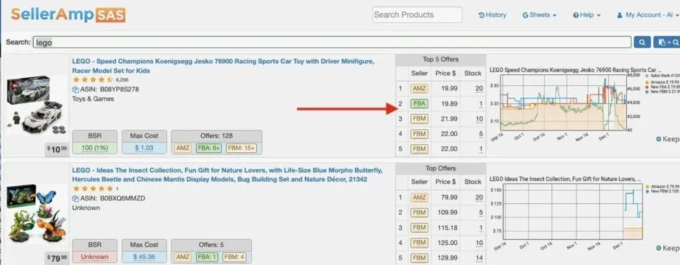Click the Search Products field in header

tap(417, 15)
